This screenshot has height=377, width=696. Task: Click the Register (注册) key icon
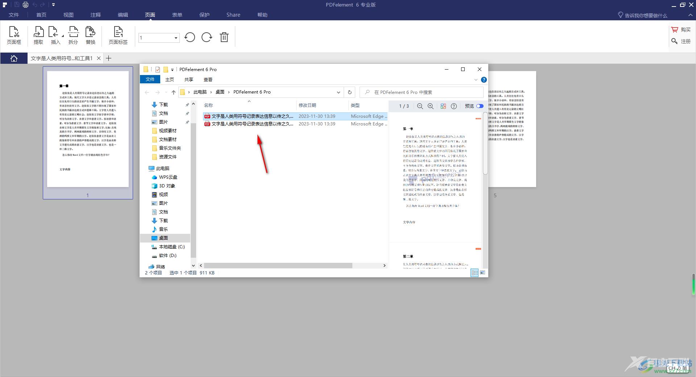click(x=674, y=41)
